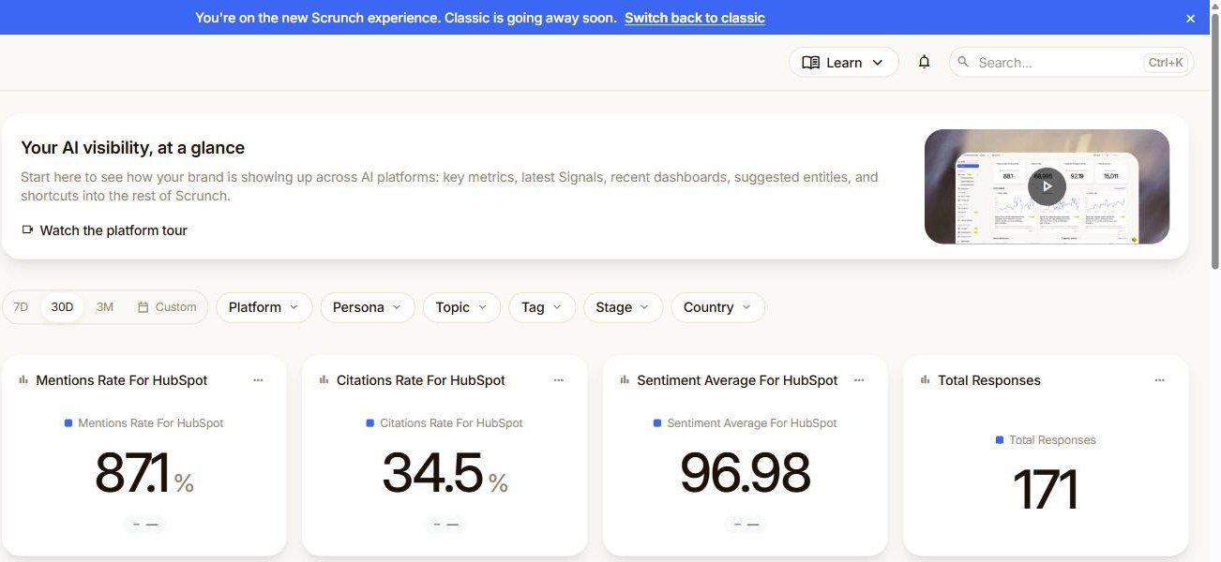Click the Mentions Rate For HubSpot card title
1221x562 pixels.
click(122, 380)
